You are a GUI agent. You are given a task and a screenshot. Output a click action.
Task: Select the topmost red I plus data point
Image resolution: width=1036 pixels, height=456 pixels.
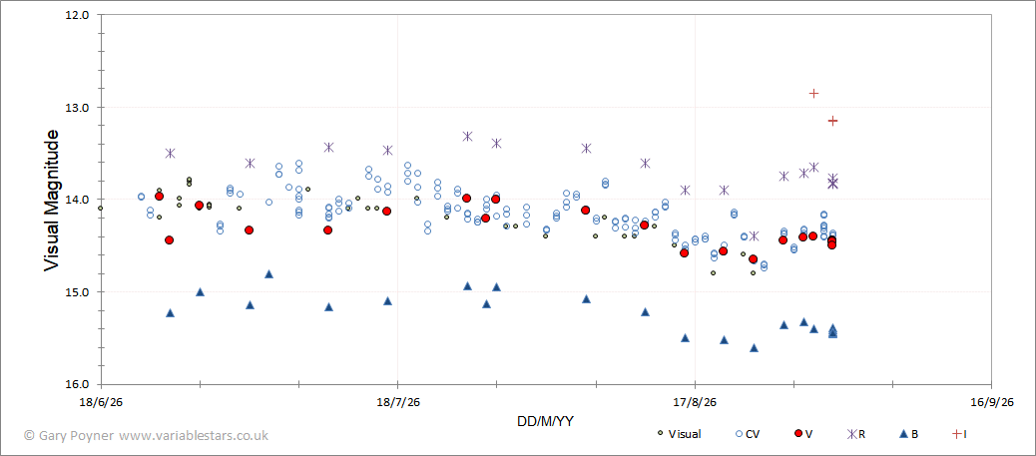(814, 93)
